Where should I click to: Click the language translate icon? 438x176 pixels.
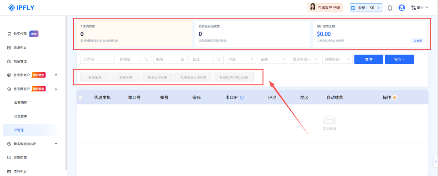[414, 8]
